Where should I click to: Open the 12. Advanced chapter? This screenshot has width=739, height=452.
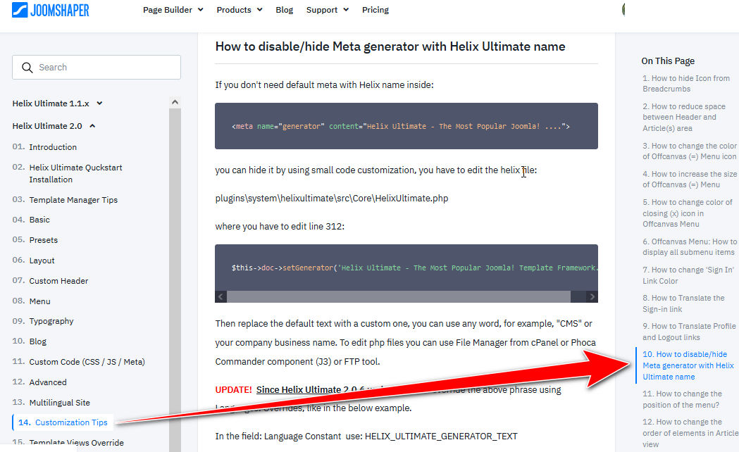click(39, 382)
